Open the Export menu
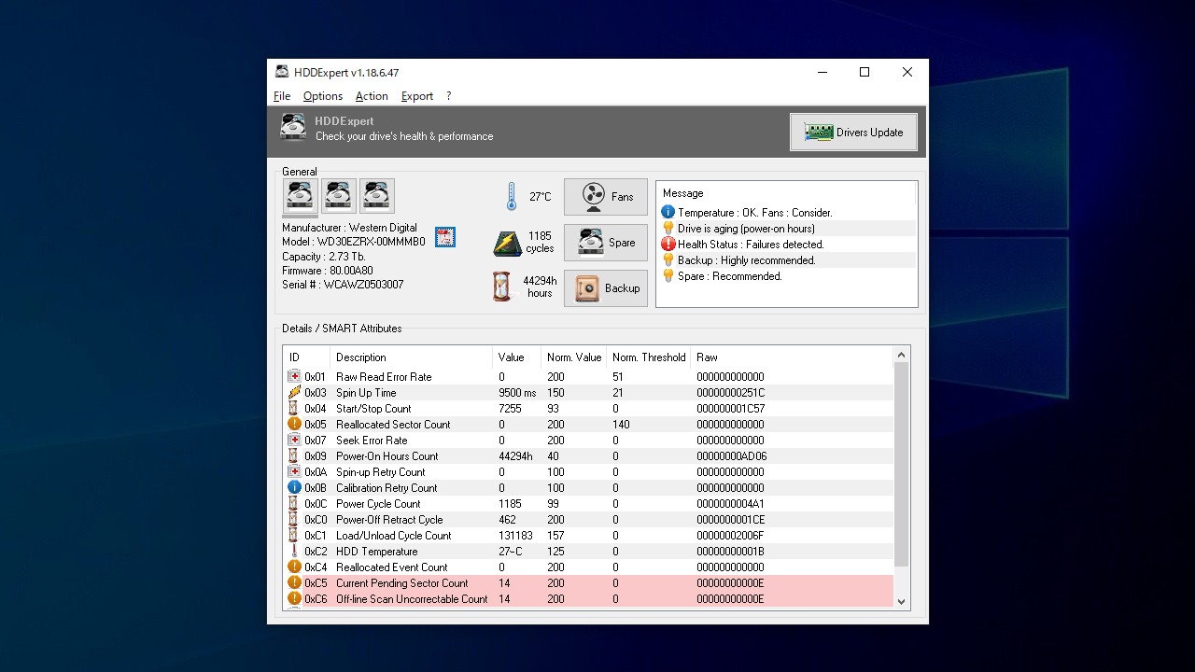 417,96
